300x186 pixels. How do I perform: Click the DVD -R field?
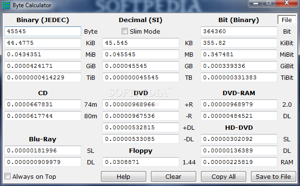(x=141, y=116)
